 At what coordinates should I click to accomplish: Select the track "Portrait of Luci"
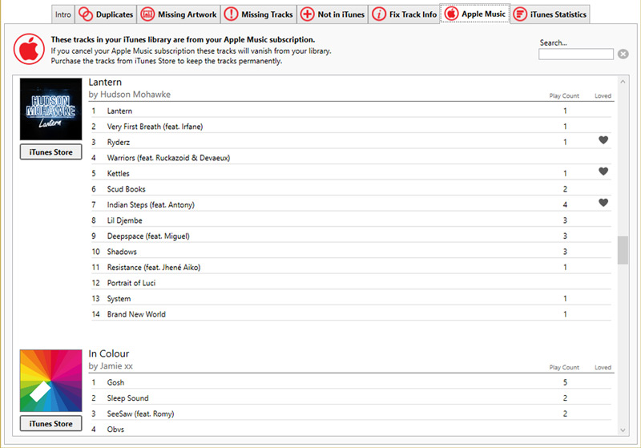(x=351, y=283)
